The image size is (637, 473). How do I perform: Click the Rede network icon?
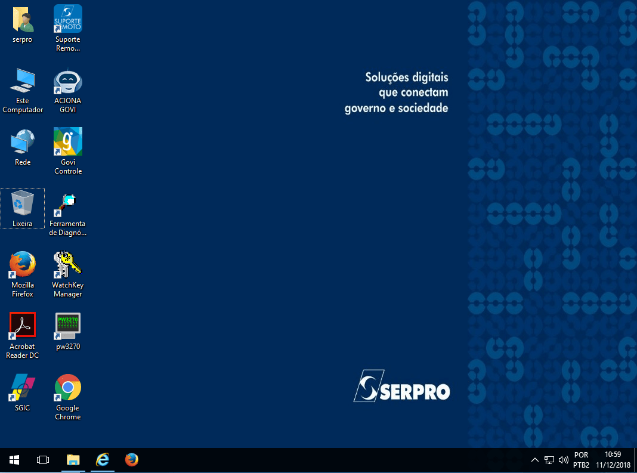(x=23, y=143)
